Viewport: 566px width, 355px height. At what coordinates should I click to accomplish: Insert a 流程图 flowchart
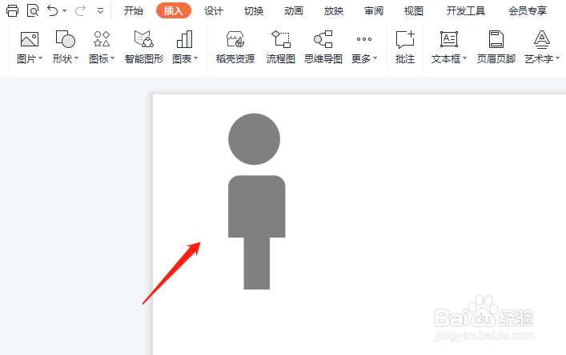click(x=281, y=47)
